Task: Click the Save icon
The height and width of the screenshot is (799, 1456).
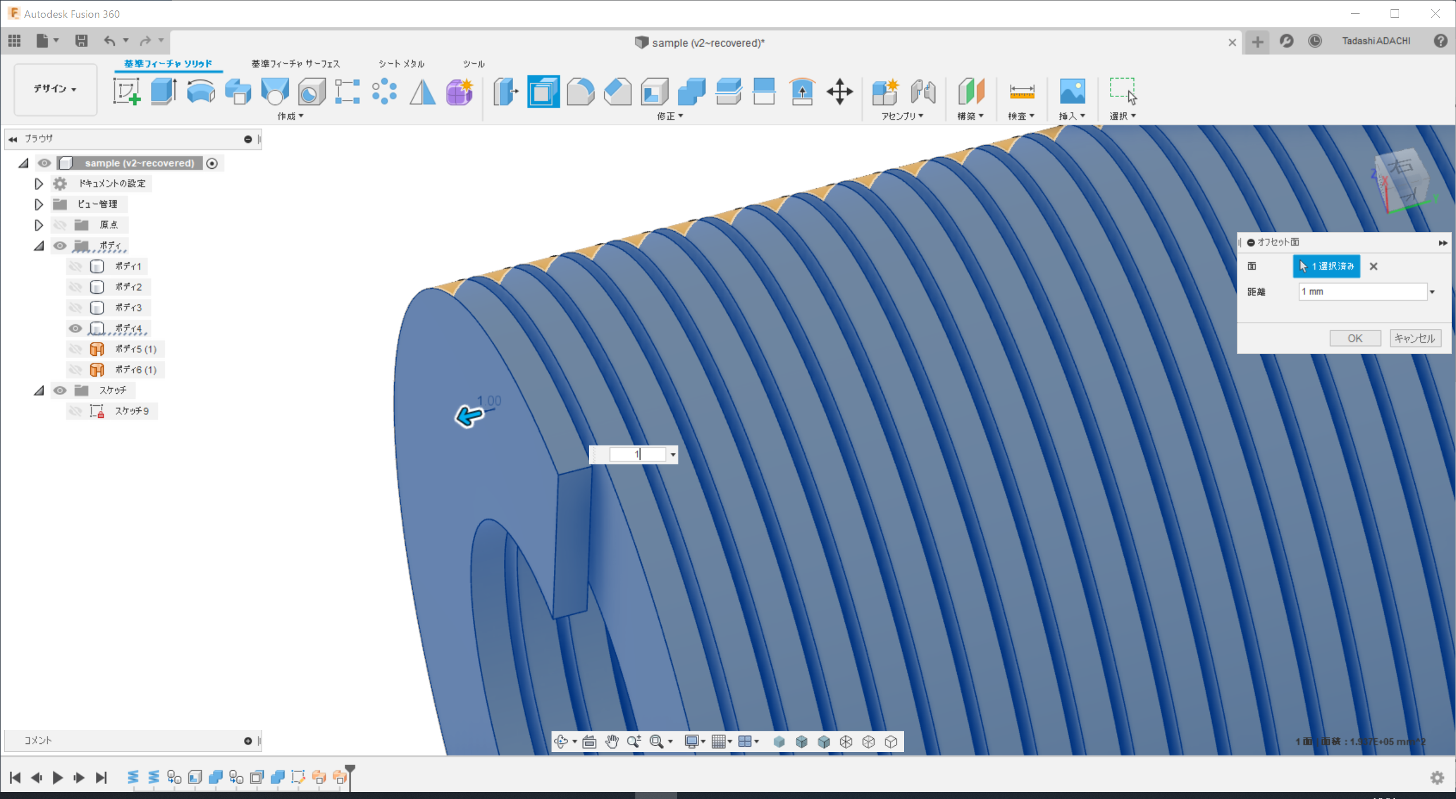Action: pyautogui.click(x=81, y=41)
